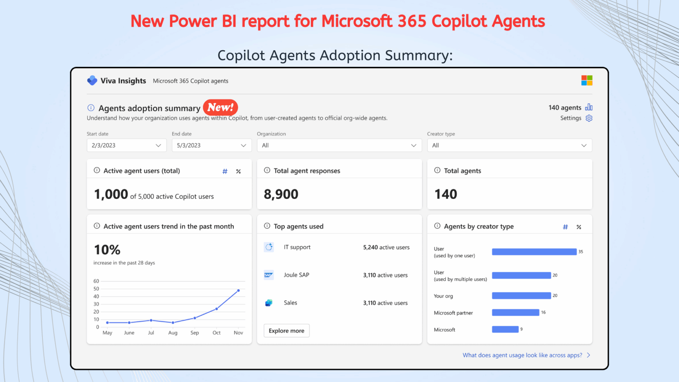679x382 pixels.
Task: Click info icon on Top agents used
Action: [267, 226]
